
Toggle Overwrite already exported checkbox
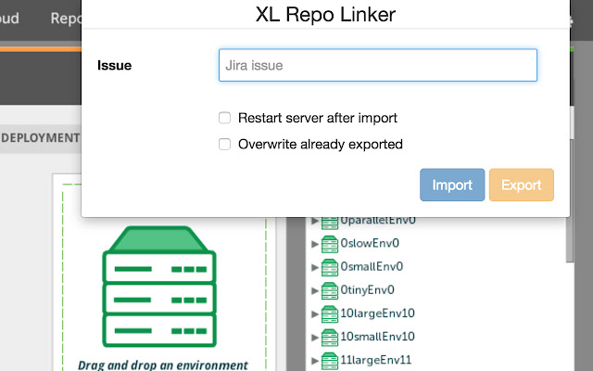point(224,145)
